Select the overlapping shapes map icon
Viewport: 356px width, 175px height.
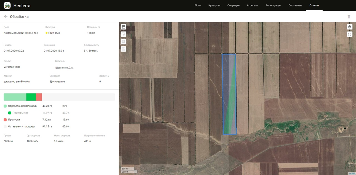pos(123,34)
